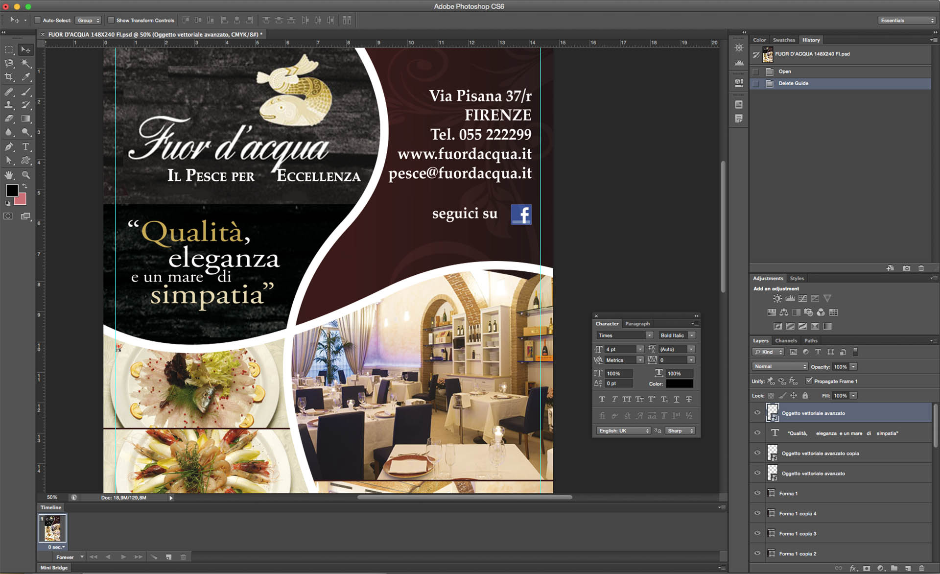Select the Blur tool
This screenshot has width=940, height=574.
coord(9,132)
